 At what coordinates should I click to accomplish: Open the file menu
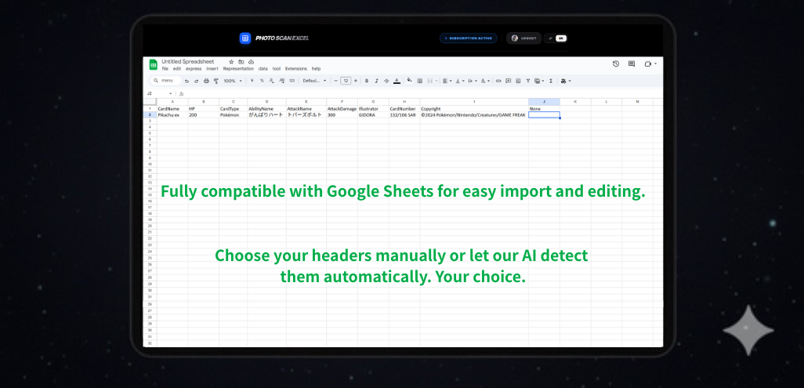point(165,69)
